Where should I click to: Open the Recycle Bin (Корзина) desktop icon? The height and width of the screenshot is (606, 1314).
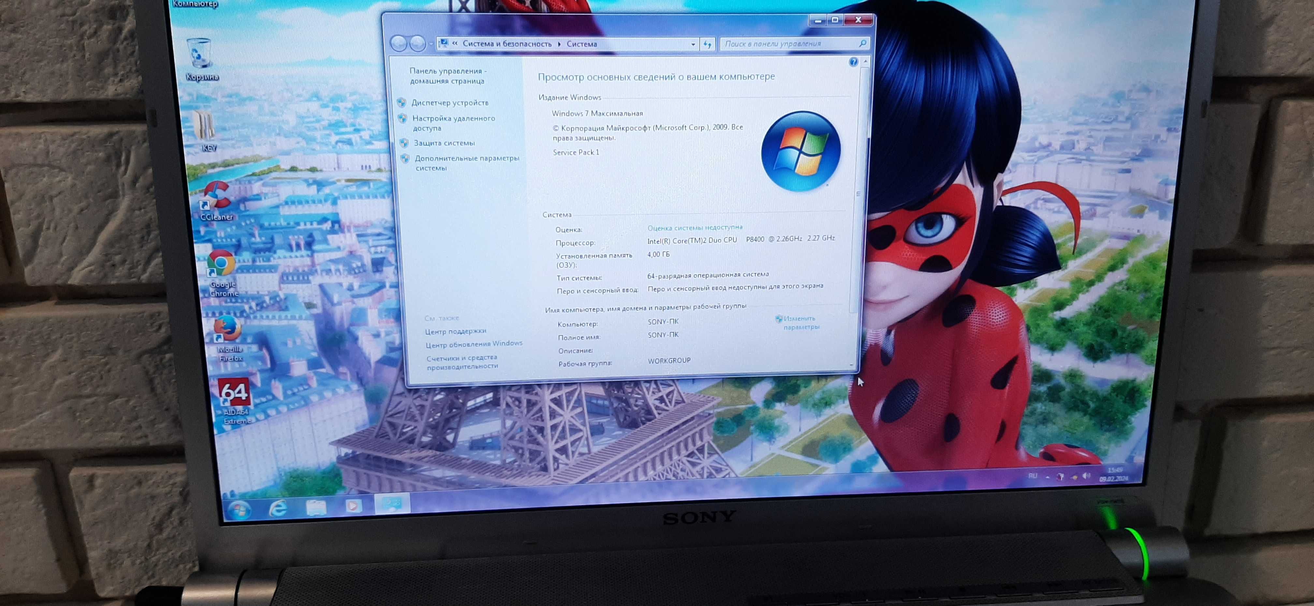point(200,59)
